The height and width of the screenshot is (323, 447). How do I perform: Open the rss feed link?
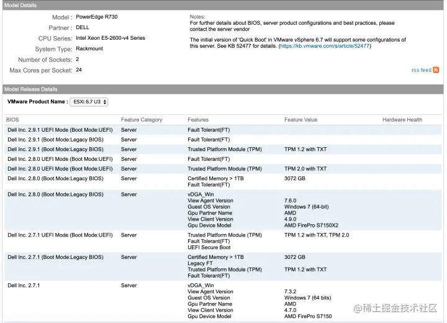(x=422, y=70)
